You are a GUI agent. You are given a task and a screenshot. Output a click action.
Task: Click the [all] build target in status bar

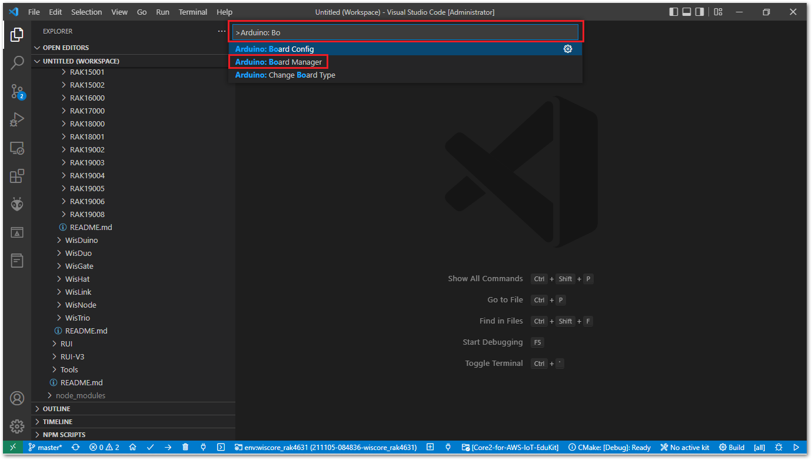[x=760, y=447]
